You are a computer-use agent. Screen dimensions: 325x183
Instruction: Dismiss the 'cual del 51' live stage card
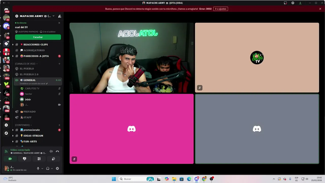pyautogui.click(x=59, y=23)
